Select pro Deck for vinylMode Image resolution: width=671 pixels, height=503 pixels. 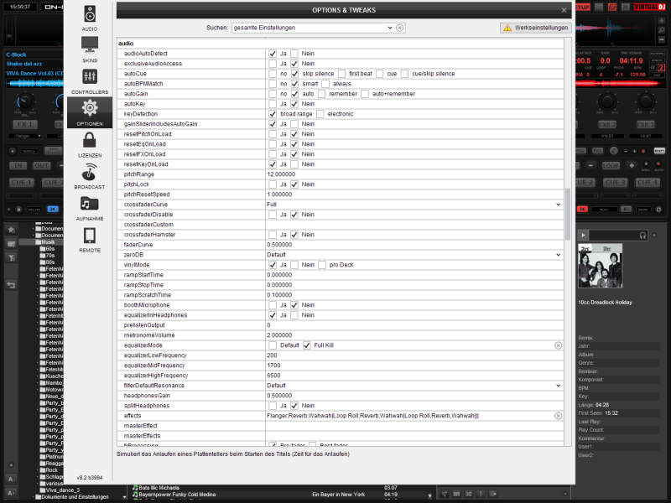322,265
